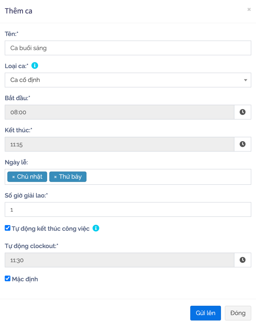Screen dimensions: 256x327
Task: Toggle the Mặc định checkbox
Action: [x=8, y=279]
